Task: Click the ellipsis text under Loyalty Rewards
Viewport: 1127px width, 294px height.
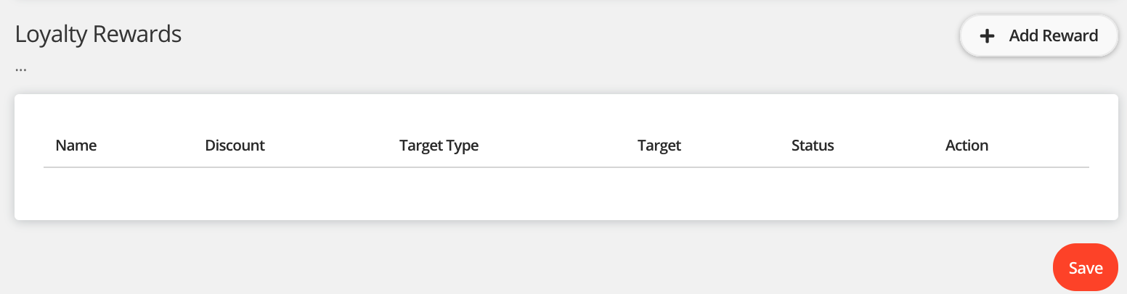Action: [20, 69]
